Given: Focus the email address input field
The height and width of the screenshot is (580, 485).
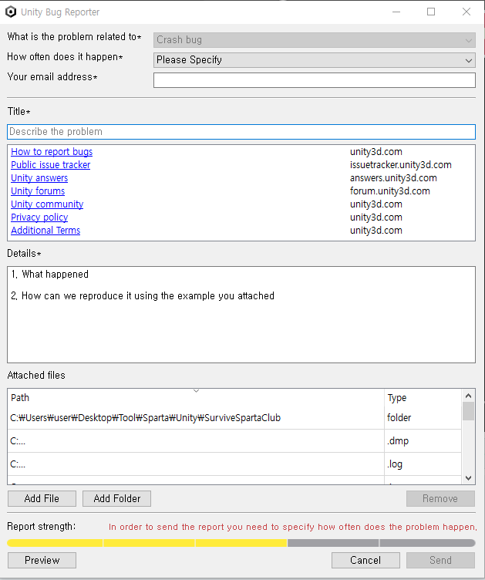Looking at the screenshot, I should point(315,80).
